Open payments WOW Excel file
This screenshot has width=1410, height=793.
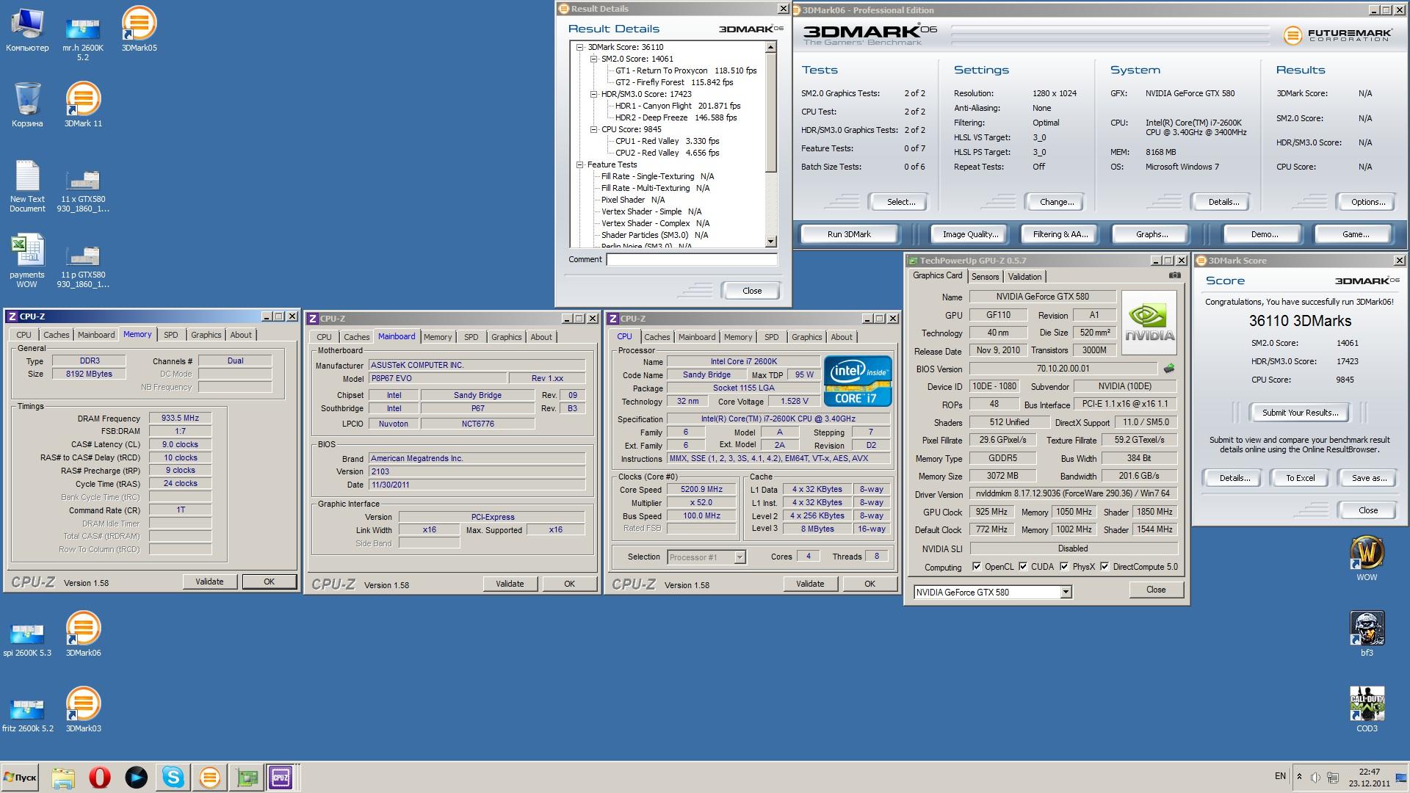coord(27,261)
